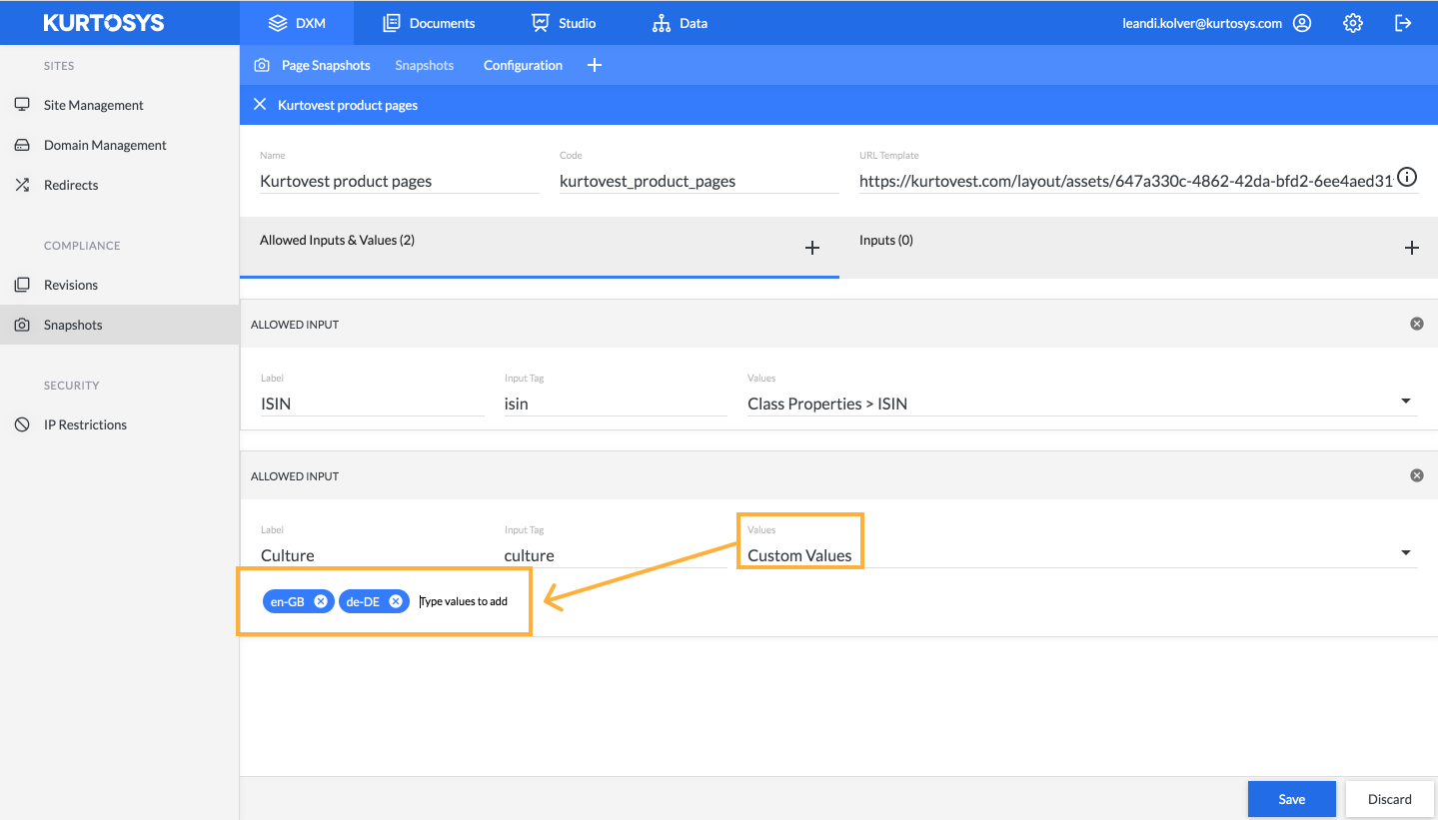The height and width of the screenshot is (820, 1438).
Task: Add an input using plus icon
Action: click(1411, 248)
